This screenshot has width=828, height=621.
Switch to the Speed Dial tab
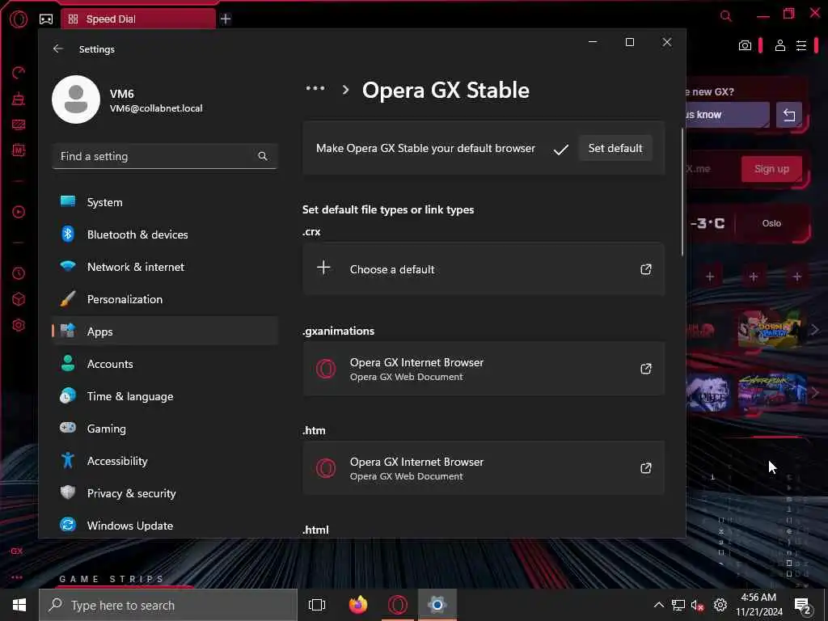(x=138, y=19)
